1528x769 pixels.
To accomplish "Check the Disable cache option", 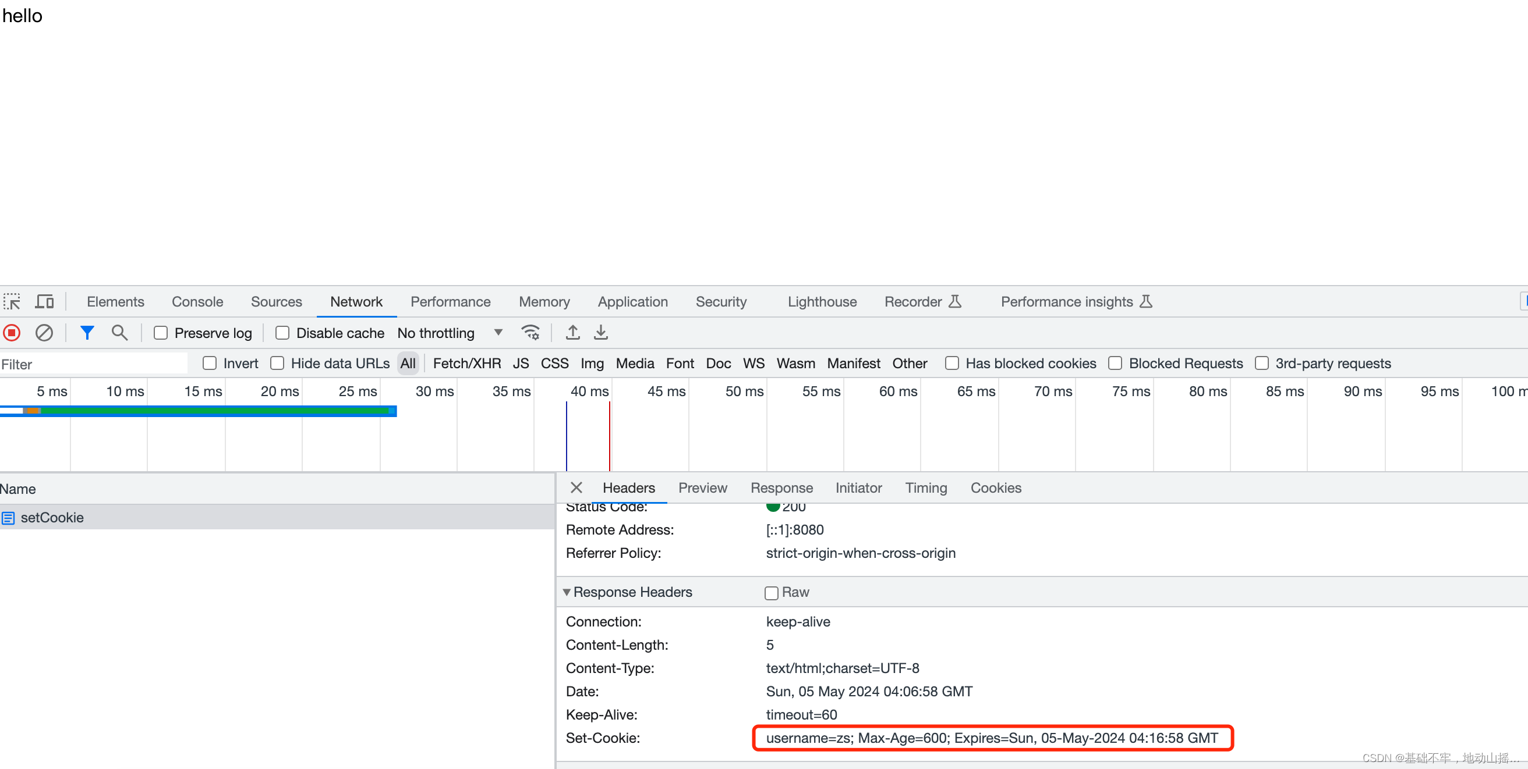I will (282, 333).
